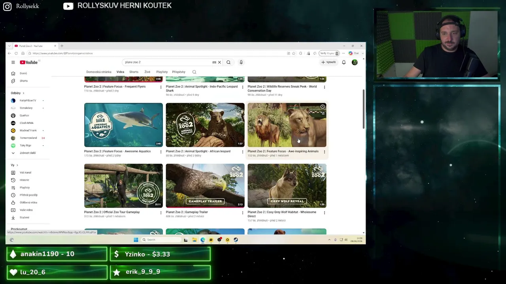The height and width of the screenshot is (284, 506).
Task: Open File Explorer from the taskbar
Action: coord(194,240)
